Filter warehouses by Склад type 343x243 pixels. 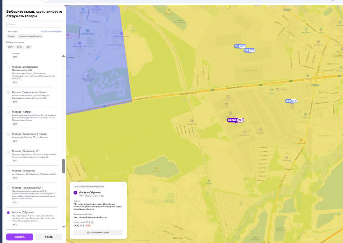tap(11, 36)
